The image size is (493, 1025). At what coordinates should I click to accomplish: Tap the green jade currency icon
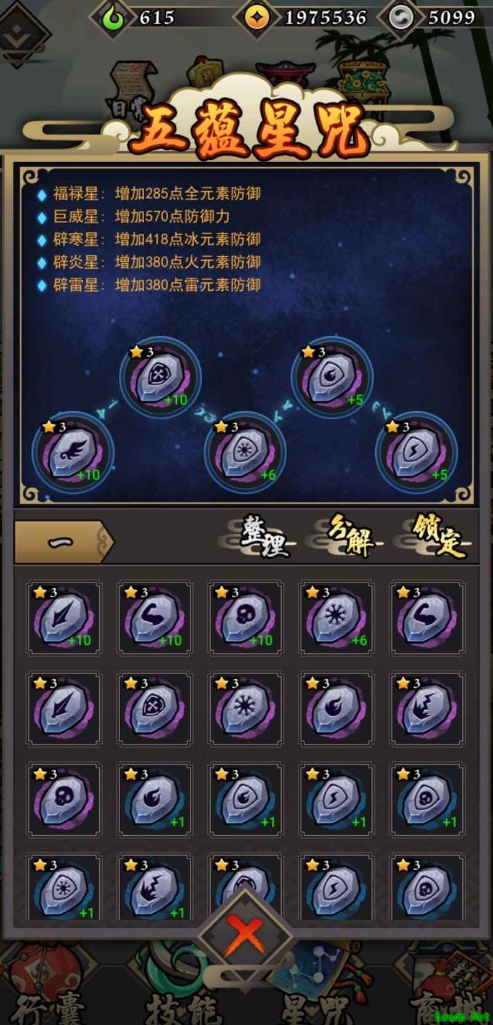[x=113, y=17]
